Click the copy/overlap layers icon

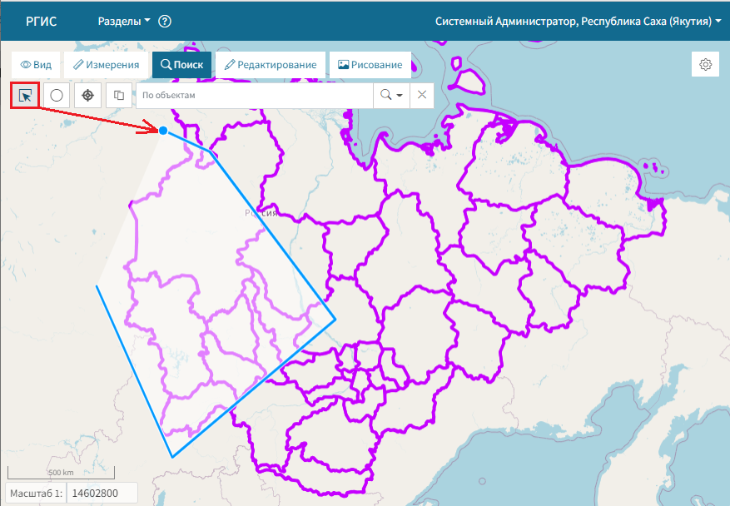[x=119, y=95]
